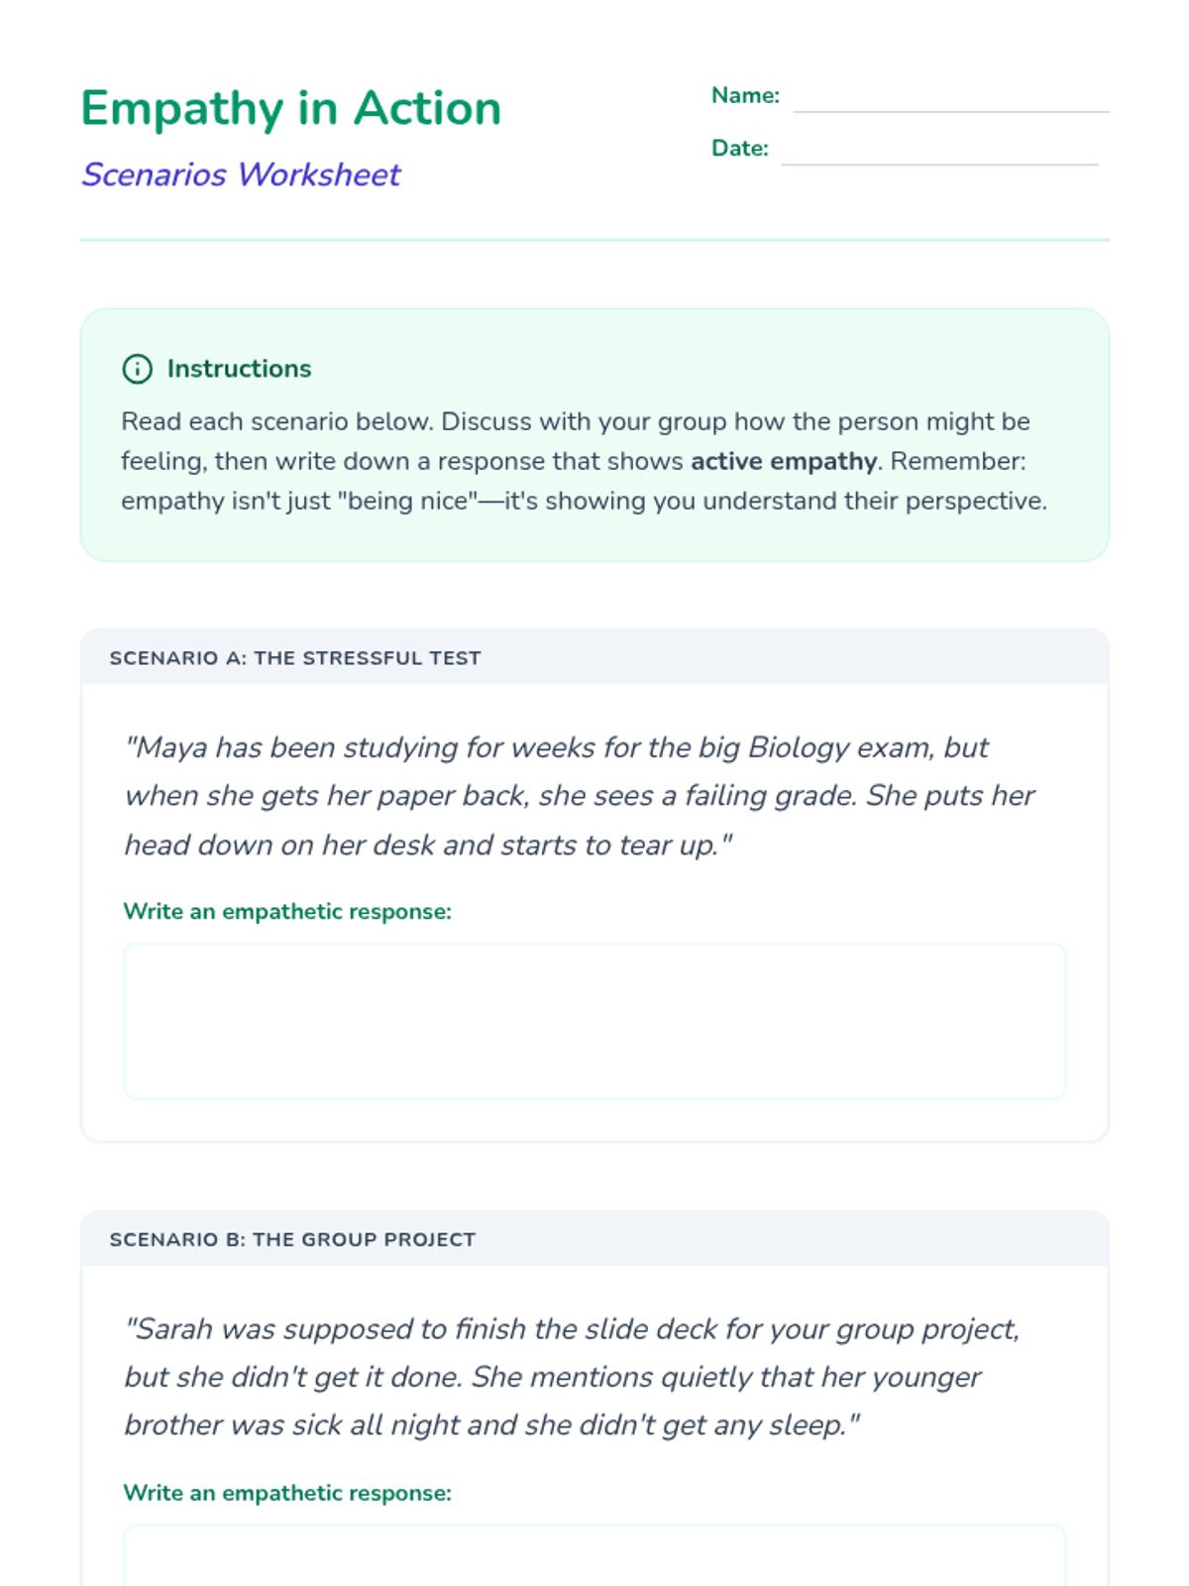Select the "Scenarios Worksheet" subtitle

[241, 174]
